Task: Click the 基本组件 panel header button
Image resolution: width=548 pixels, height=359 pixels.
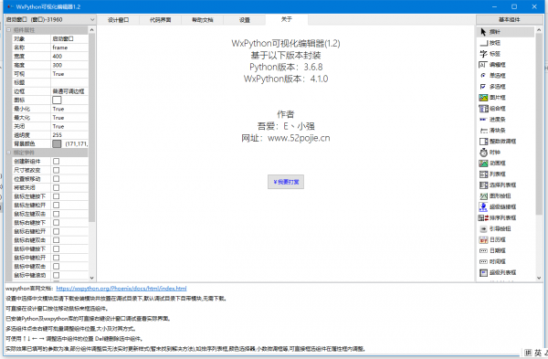Action: [510, 19]
